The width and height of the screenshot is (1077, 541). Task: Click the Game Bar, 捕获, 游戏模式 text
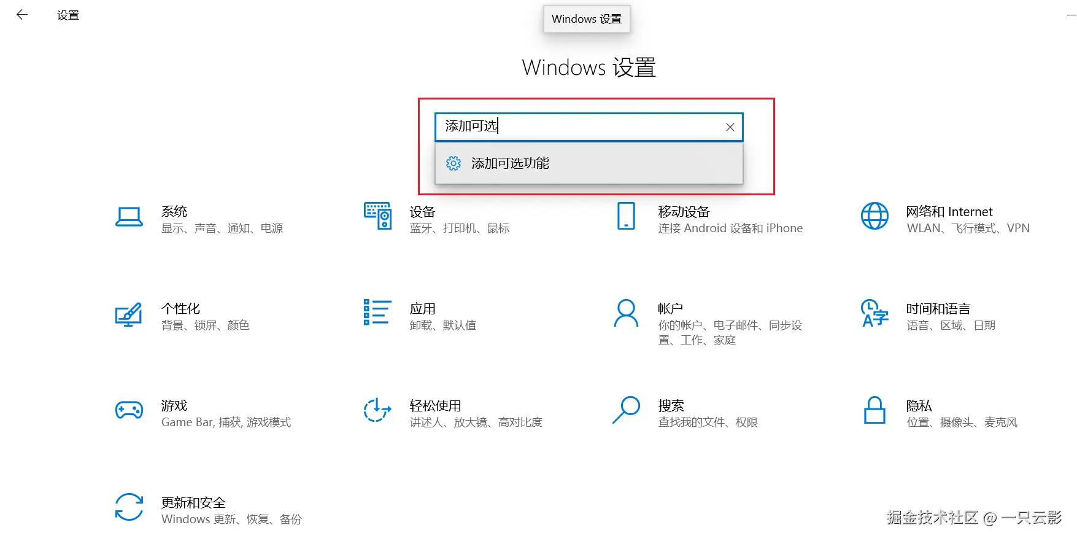226,422
